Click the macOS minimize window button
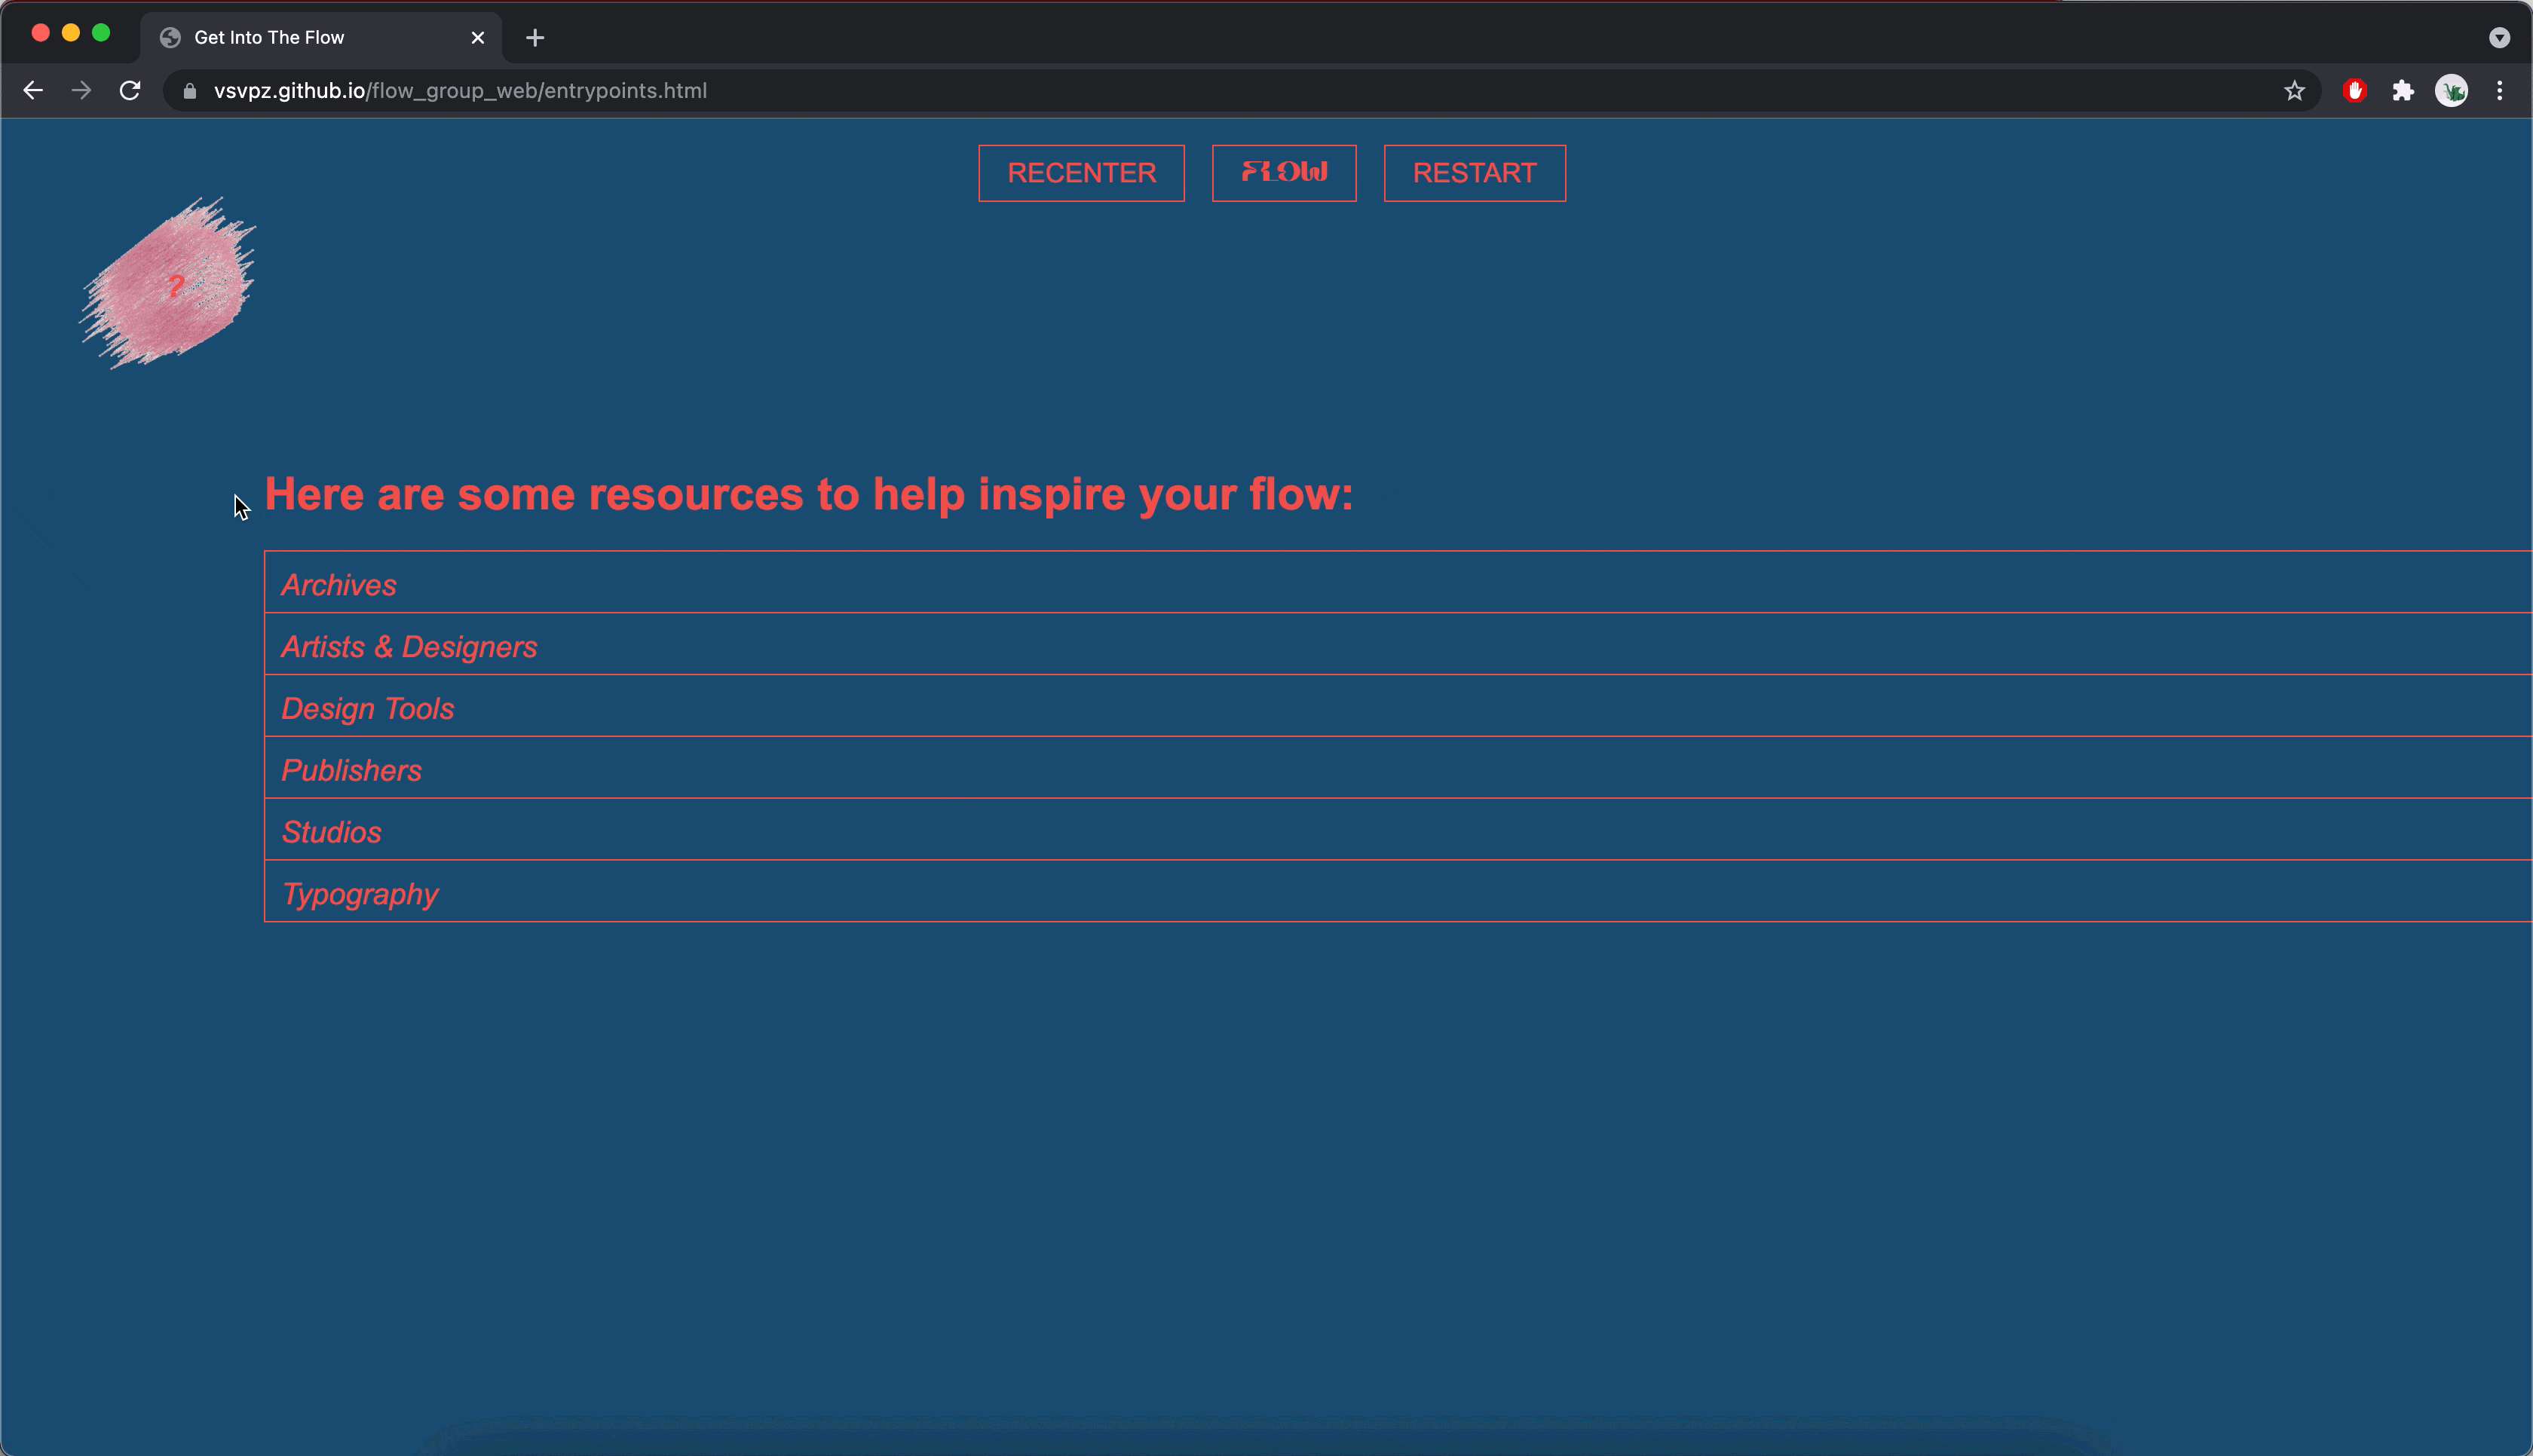 coord(71,33)
